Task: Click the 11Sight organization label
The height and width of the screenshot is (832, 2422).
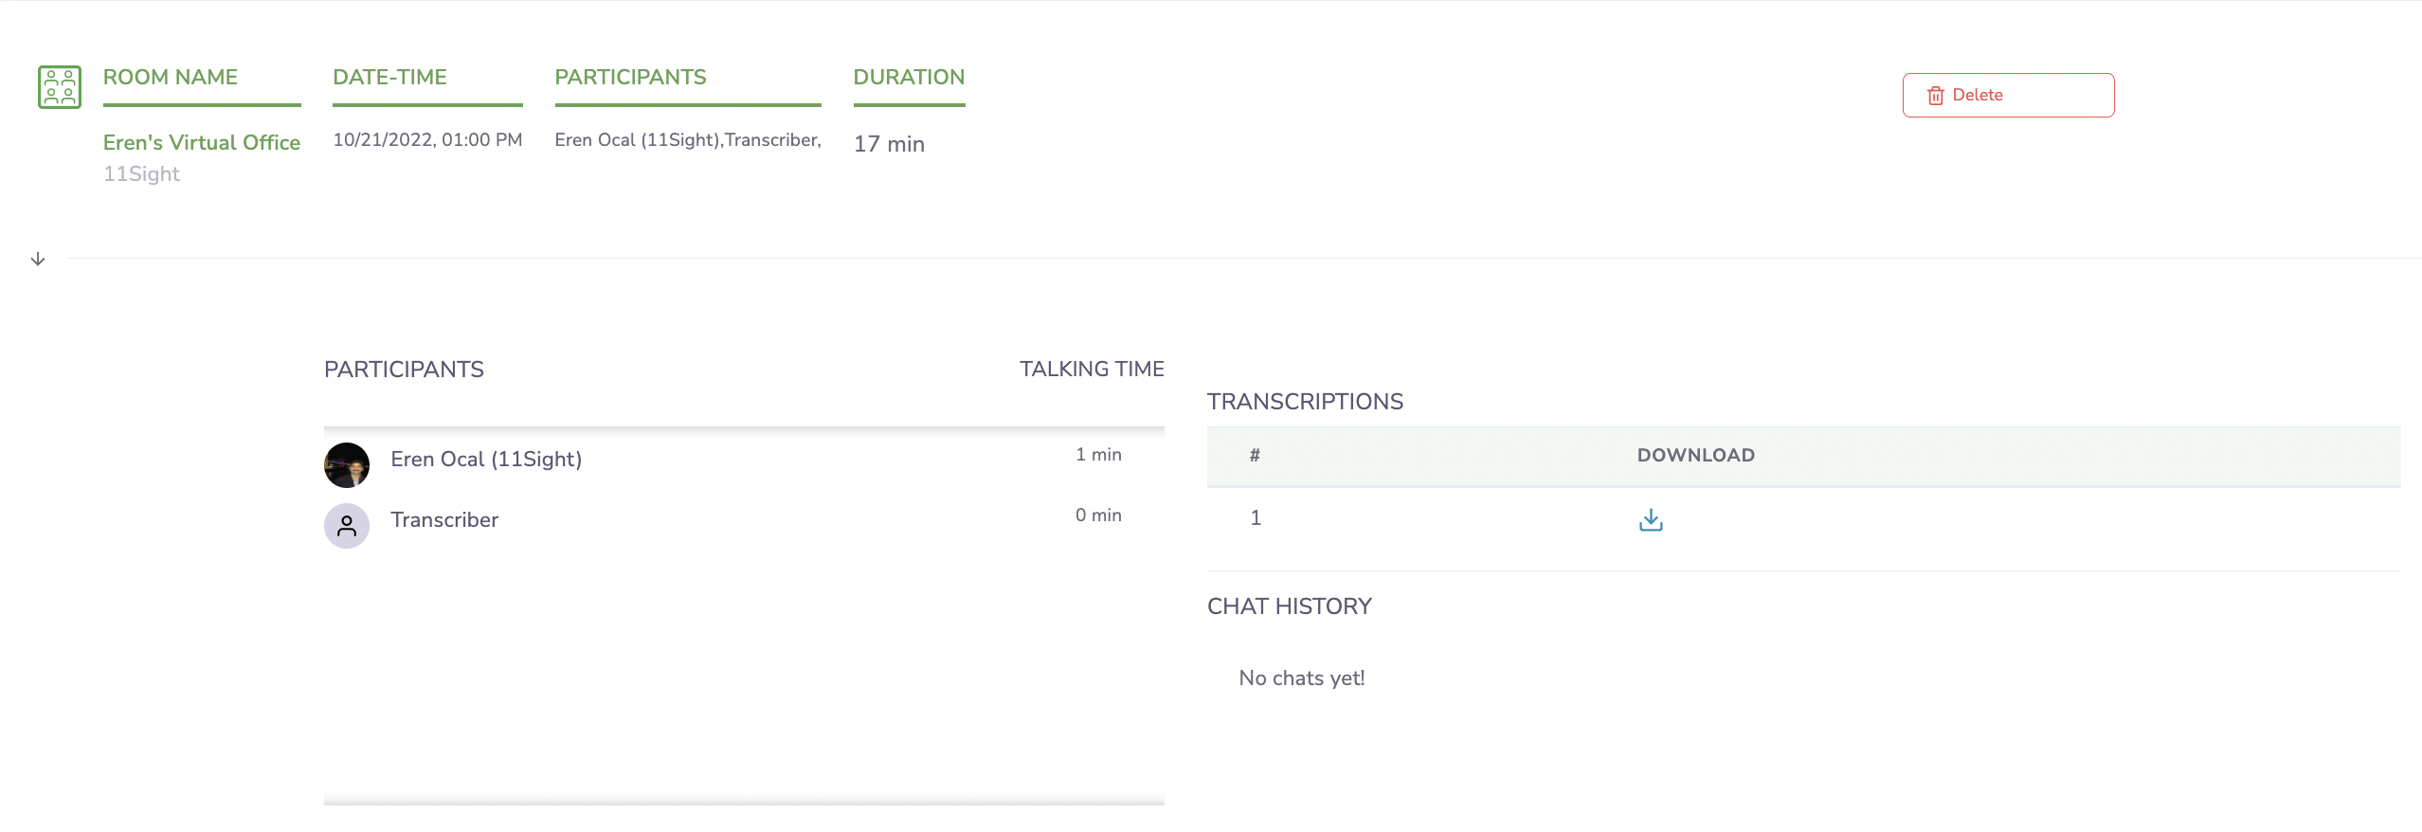Action: pos(141,174)
